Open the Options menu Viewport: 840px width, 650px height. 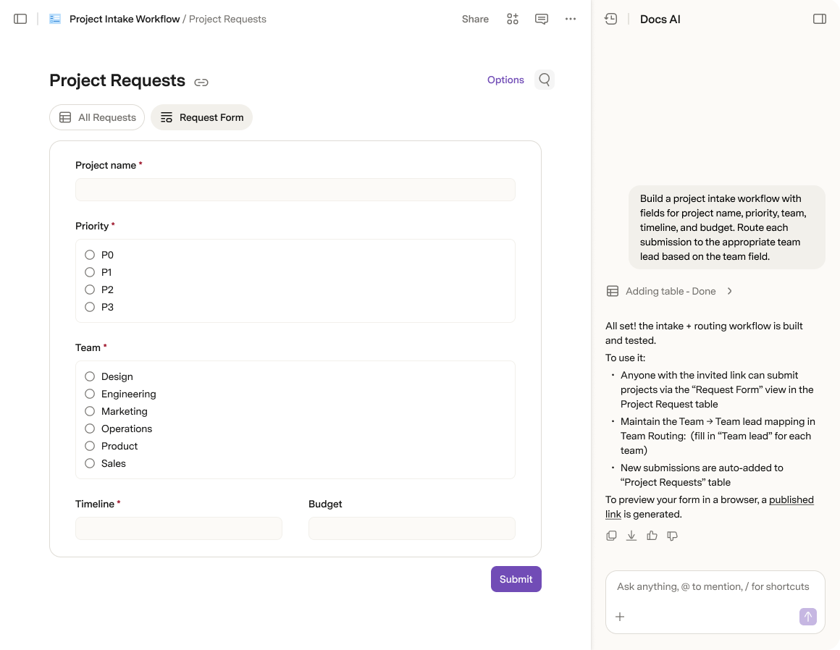pos(505,80)
